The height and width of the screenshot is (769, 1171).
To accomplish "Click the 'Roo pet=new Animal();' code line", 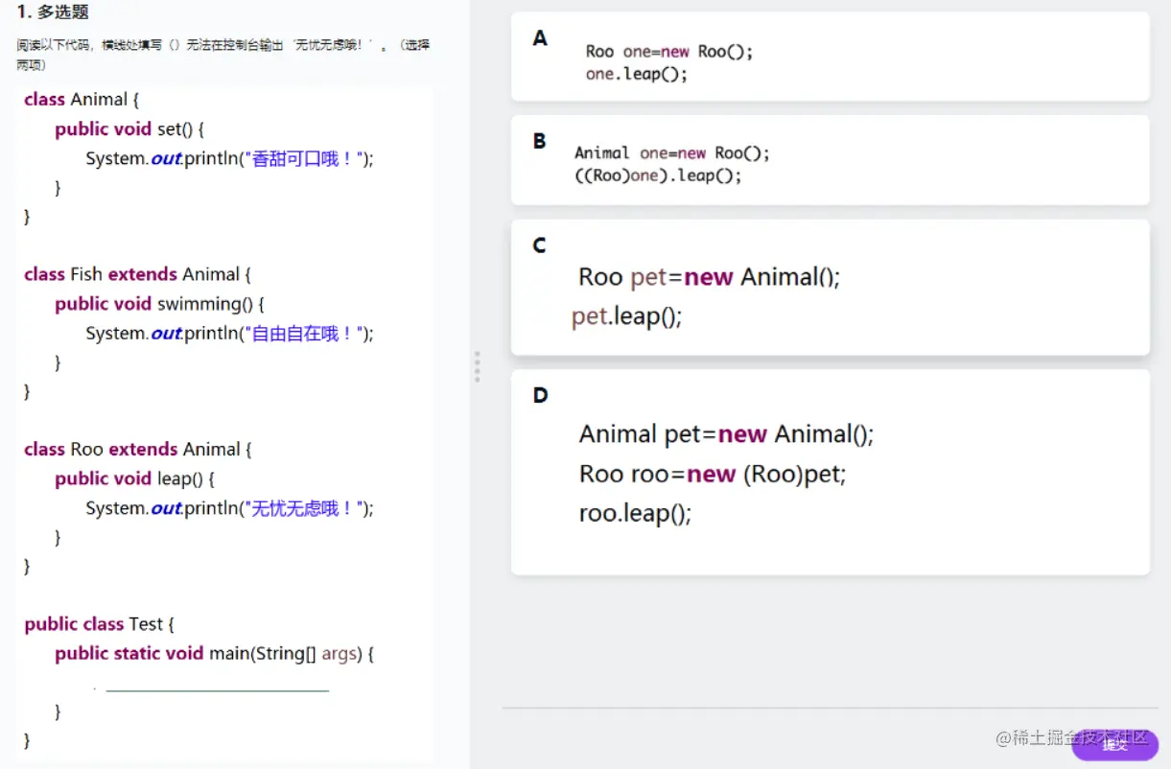I will (709, 278).
